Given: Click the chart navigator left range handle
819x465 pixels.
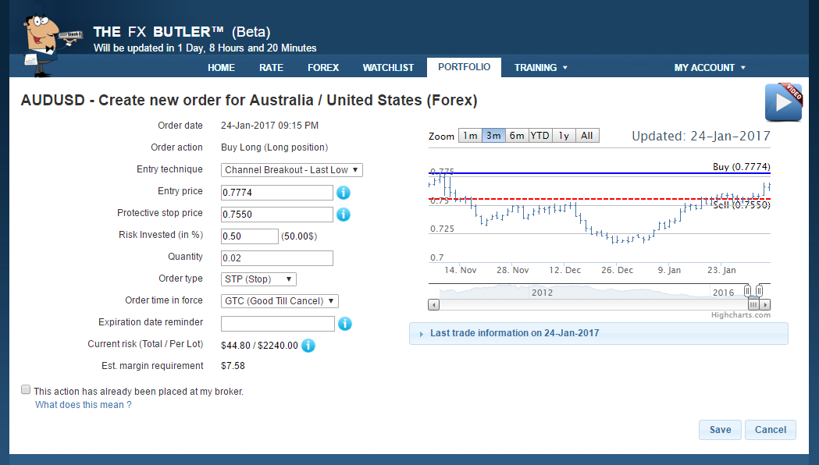Looking at the screenshot, I should click(x=747, y=291).
